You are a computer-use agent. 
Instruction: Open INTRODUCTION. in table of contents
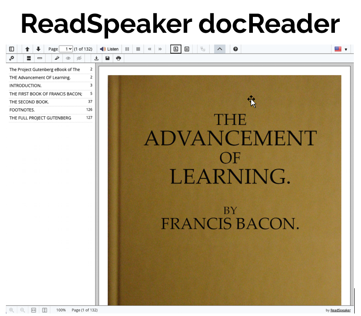[26, 86]
